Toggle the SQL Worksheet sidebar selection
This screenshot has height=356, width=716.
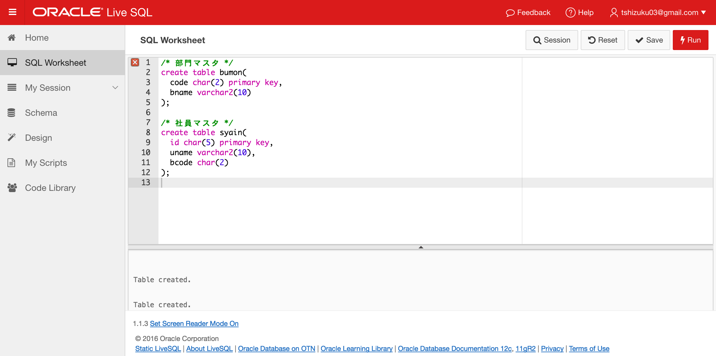55,62
